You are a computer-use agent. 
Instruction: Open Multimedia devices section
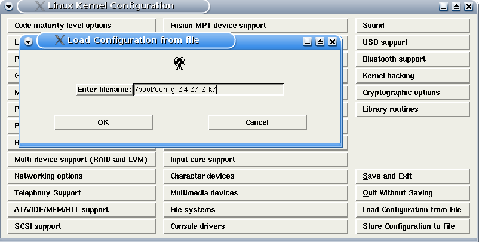point(256,193)
